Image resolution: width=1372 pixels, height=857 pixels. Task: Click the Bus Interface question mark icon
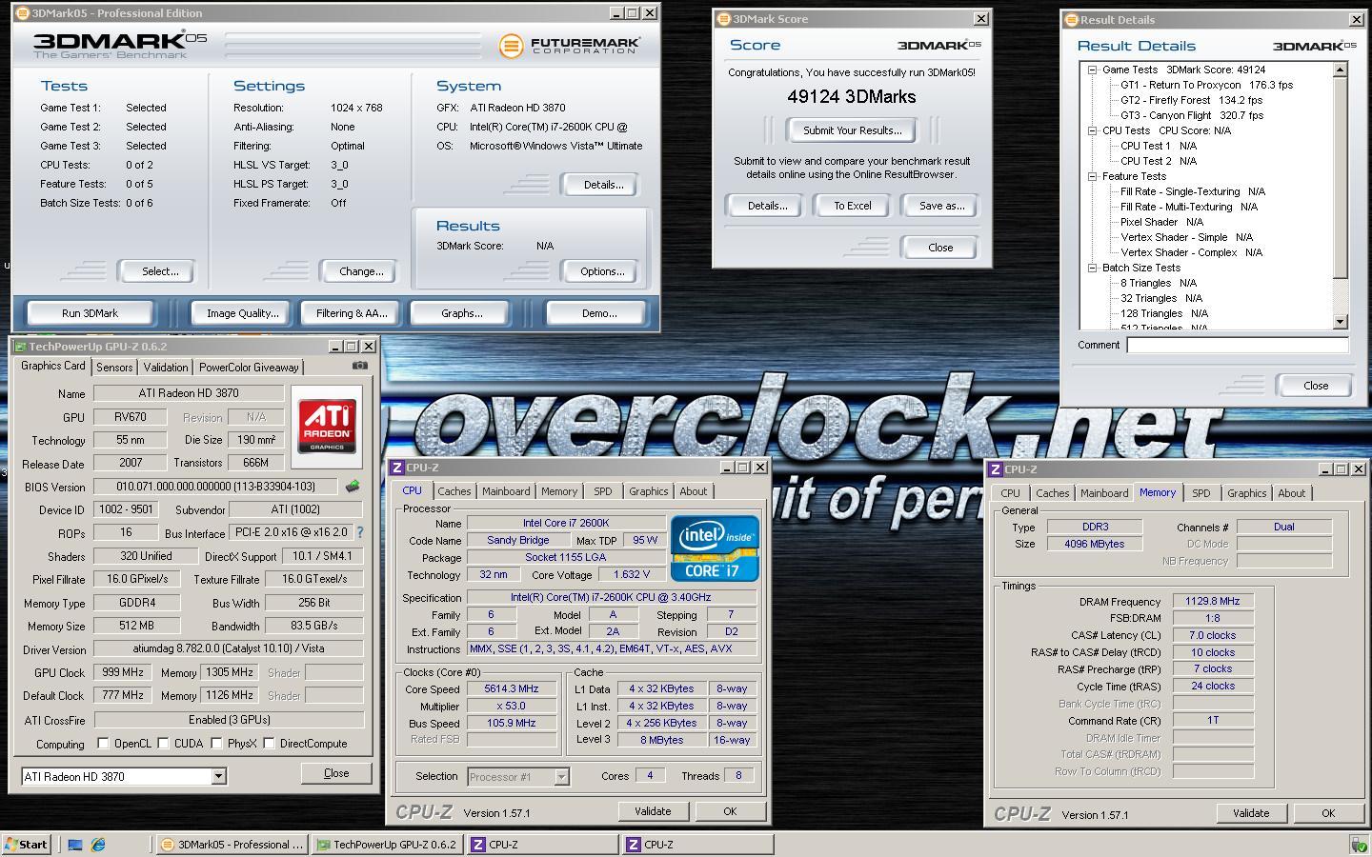point(360,533)
